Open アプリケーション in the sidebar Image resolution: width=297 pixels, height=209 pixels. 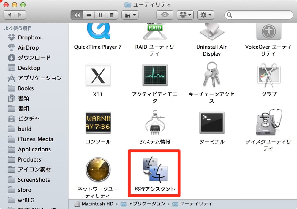[x=34, y=78]
